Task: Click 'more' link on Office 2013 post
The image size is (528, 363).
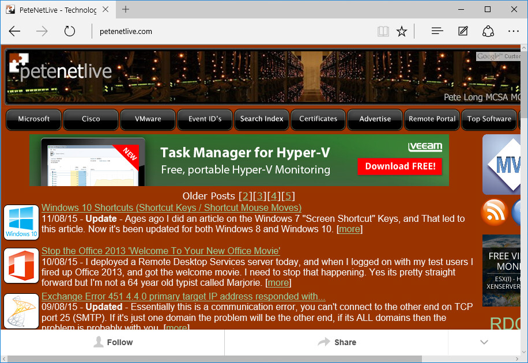Action: click(278, 283)
